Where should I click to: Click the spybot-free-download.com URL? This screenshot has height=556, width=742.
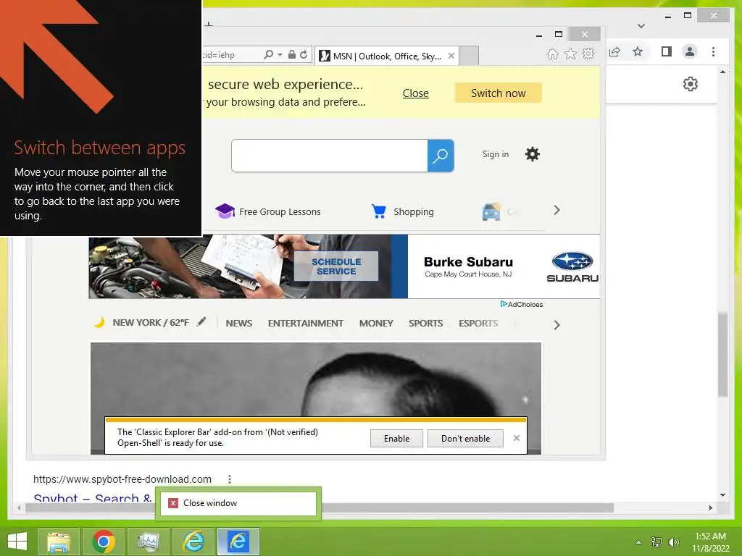click(x=122, y=479)
